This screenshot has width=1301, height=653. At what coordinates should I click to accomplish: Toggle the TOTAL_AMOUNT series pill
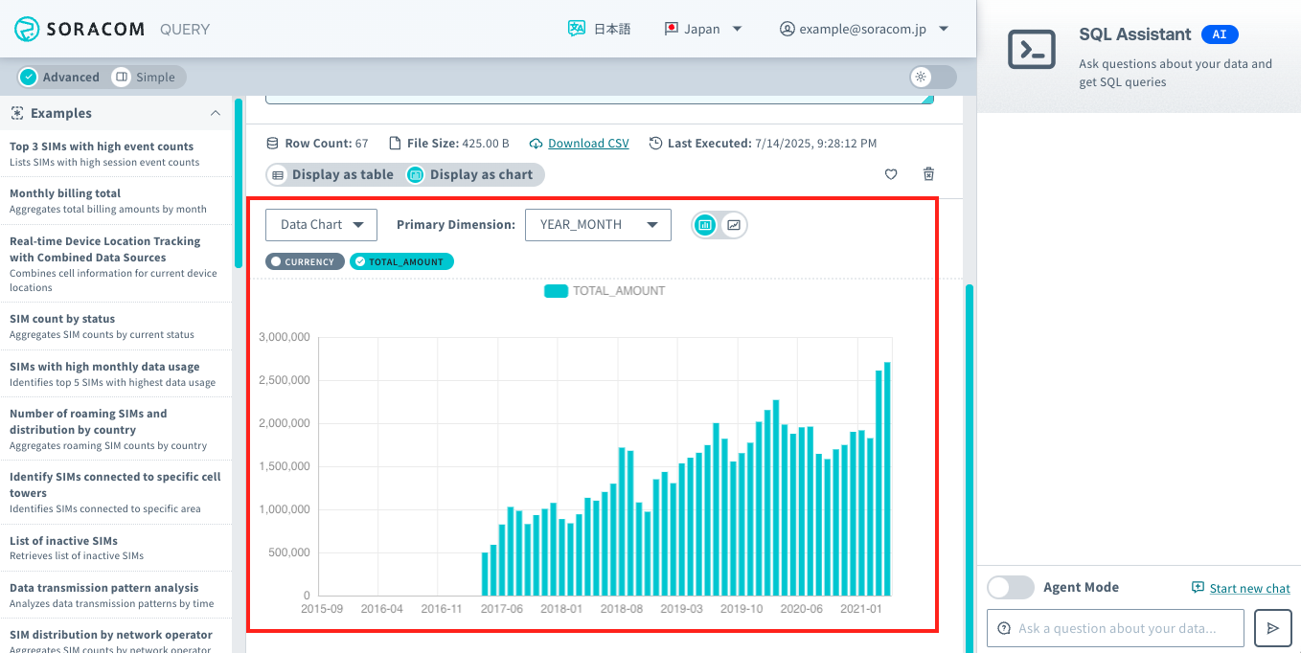pos(401,260)
